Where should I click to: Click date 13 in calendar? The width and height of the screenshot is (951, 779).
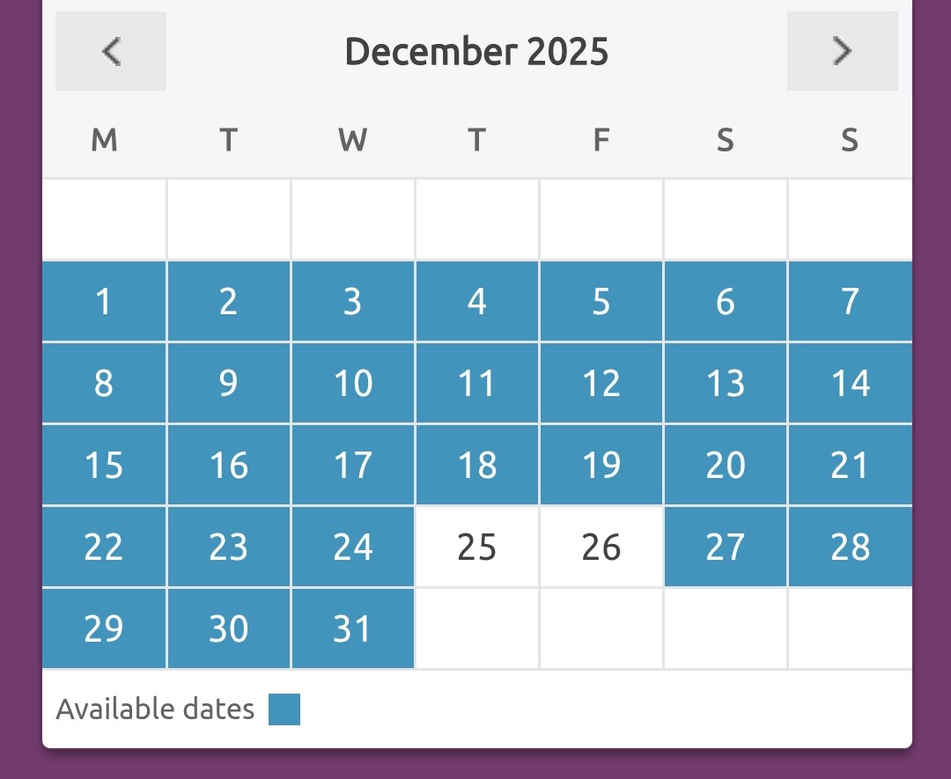(x=726, y=383)
